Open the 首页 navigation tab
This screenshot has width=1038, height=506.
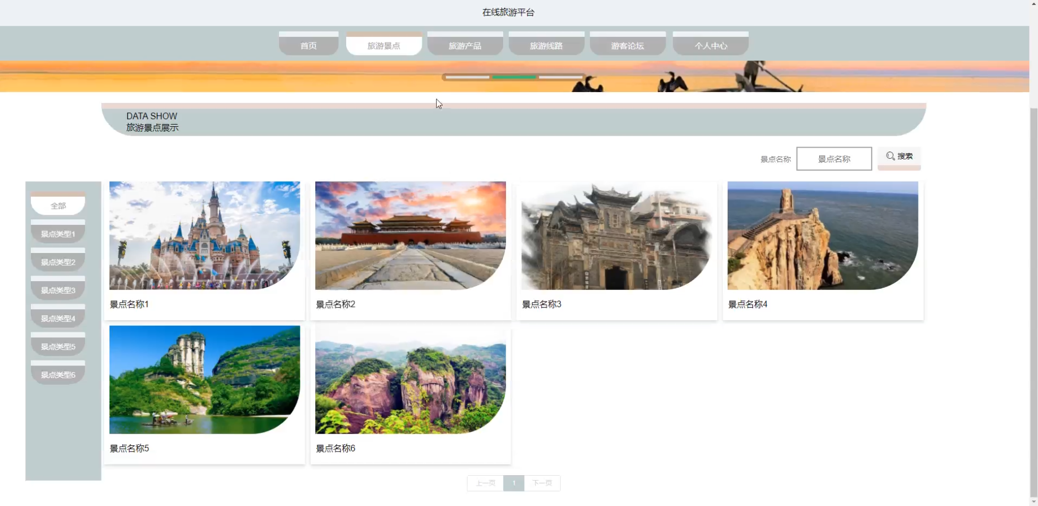(x=308, y=46)
